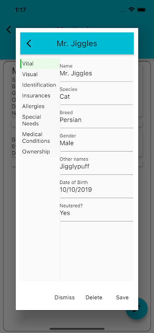Click the Dismiss button
Viewport: 154px width, 333px height.
(x=65, y=298)
